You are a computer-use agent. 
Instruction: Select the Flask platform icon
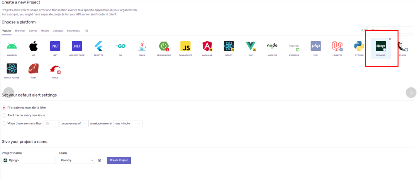(x=403, y=46)
